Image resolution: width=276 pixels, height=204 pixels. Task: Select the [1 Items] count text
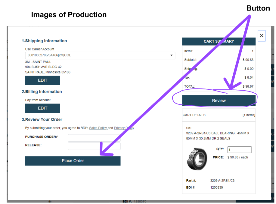pyautogui.click(x=249, y=115)
